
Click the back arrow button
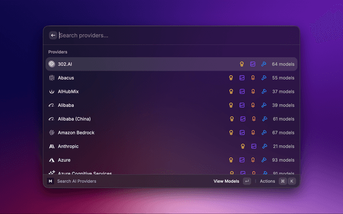point(53,35)
